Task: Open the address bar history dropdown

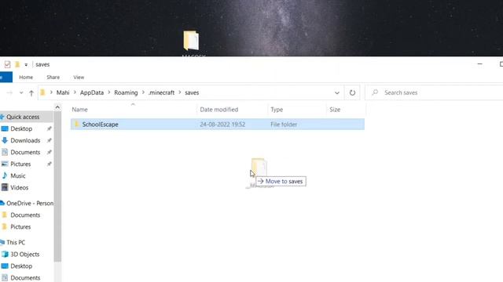Action: point(337,93)
